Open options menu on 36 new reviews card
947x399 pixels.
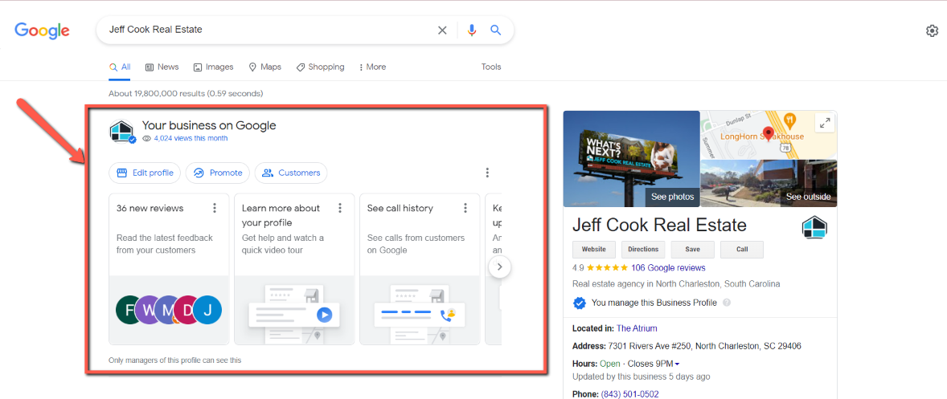coord(215,208)
